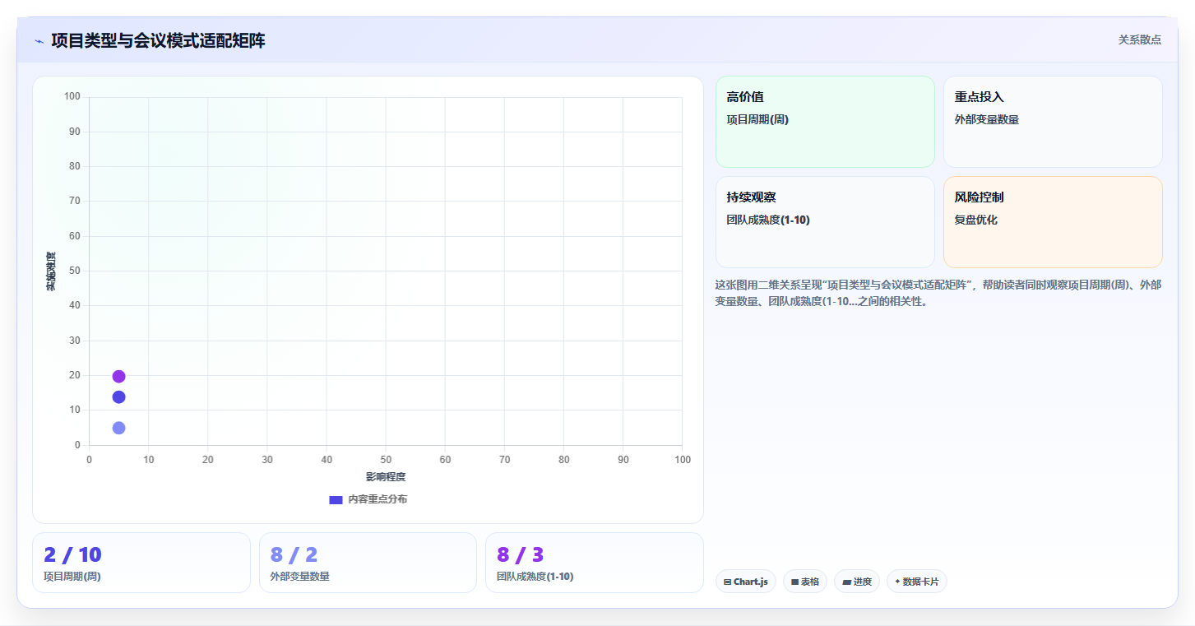Screen dimensions: 1195x626
Task: Click the 影响程度 x-axis label
Action: tap(386, 477)
